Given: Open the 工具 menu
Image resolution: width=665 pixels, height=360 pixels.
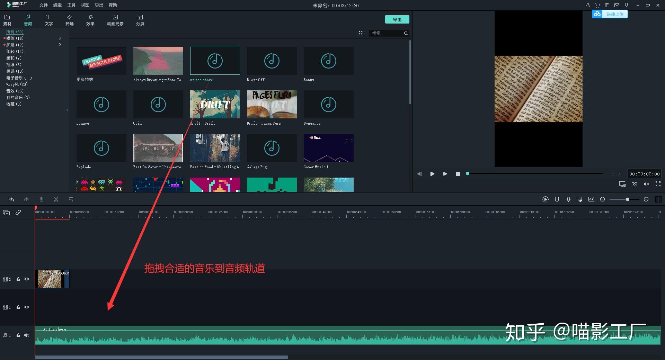Looking at the screenshot, I should pyautogui.click(x=71, y=5).
